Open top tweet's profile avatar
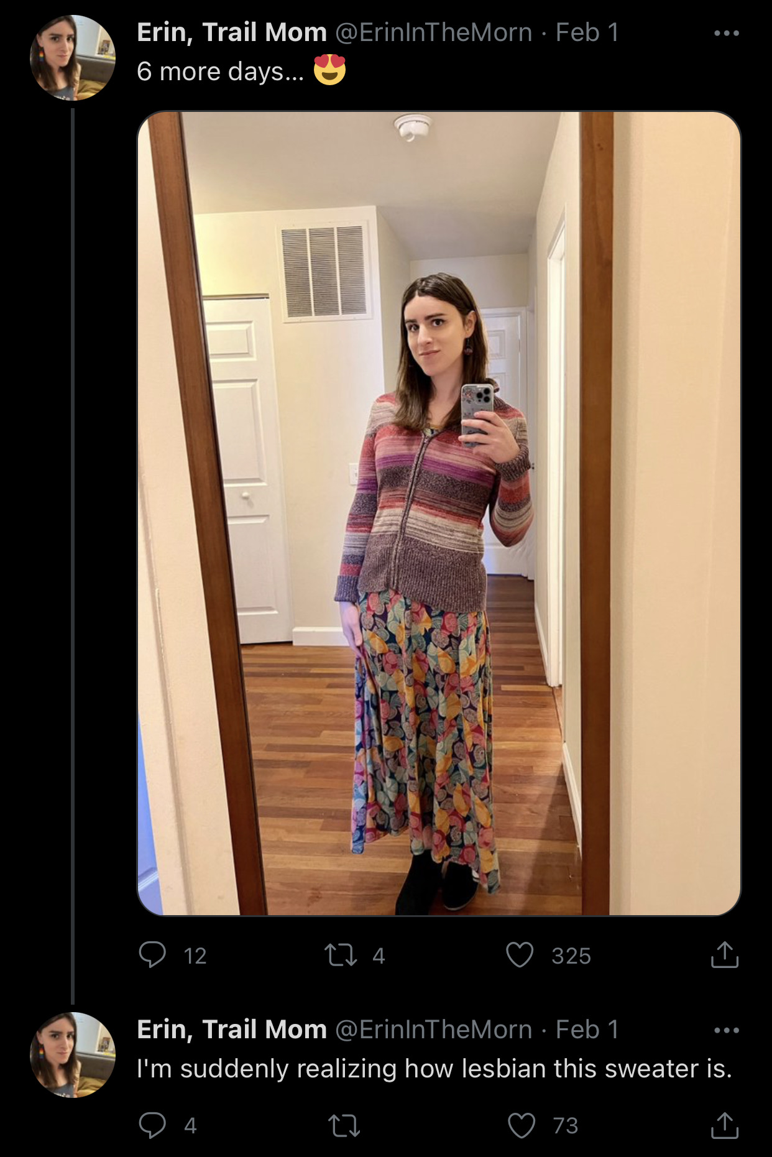 [73, 58]
